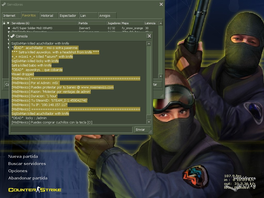Click console line 'acuchillador : msi o sotra pasenme'
Viewport: 264px width, 198px height.
45,48
